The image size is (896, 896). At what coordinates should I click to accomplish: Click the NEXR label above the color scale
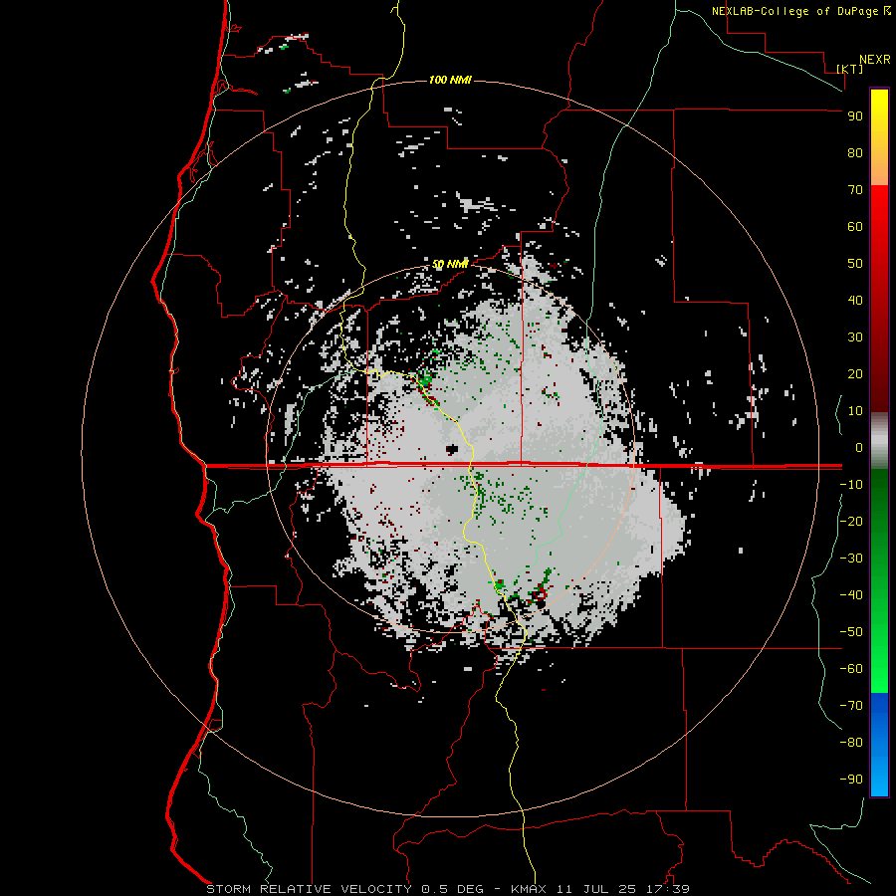874,60
